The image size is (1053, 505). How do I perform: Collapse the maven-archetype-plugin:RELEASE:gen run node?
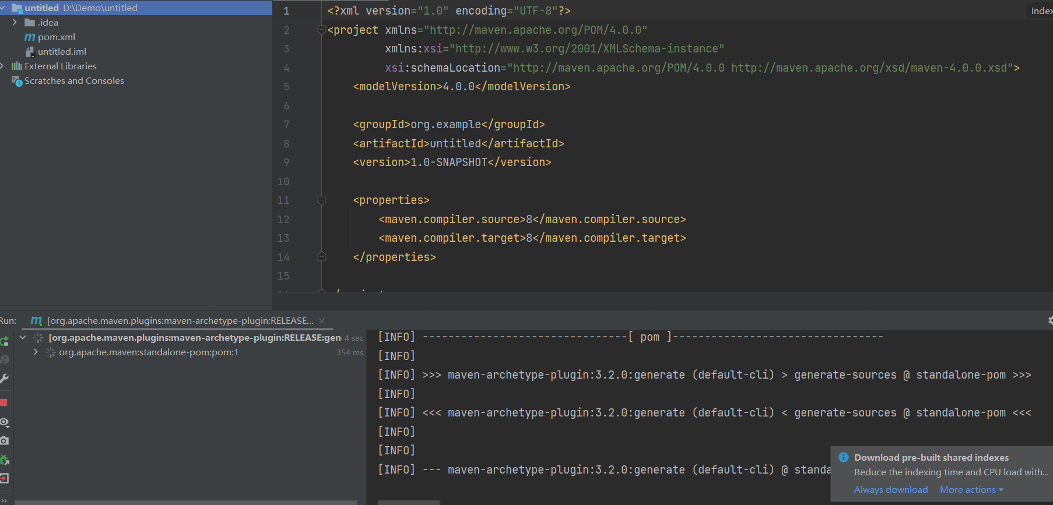[x=23, y=337]
